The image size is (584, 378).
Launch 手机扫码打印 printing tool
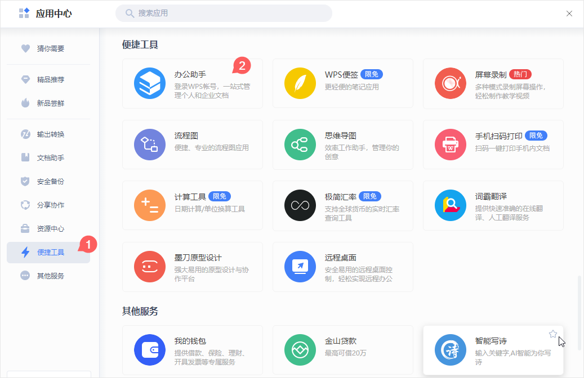pos(450,144)
